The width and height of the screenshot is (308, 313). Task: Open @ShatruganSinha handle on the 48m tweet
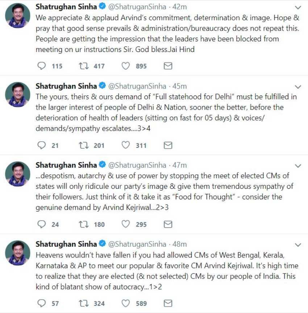137,244
